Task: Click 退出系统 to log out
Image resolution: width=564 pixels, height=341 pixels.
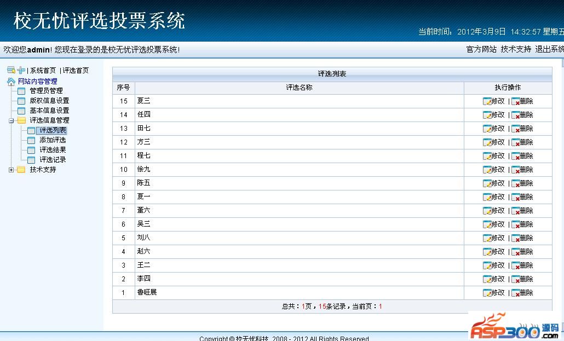Action: coord(549,49)
